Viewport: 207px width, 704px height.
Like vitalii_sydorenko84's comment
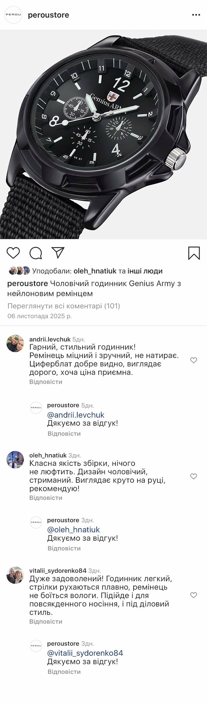coord(193,595)
